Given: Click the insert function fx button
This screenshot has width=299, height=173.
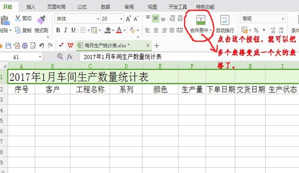Looking at the screenshot, I should pos(70,57).
